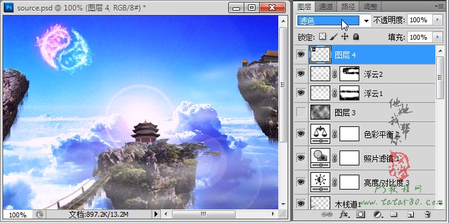
Task: Lock image pixels brush icon
Action: pyautogui.click(x=333, y=37)
